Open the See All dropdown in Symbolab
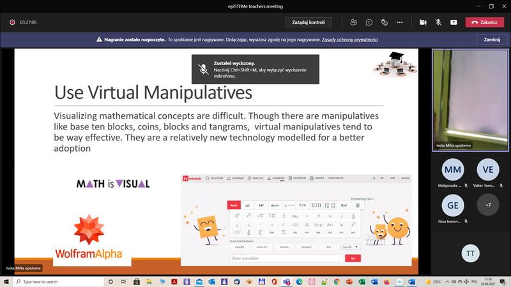The image size is (511, 287). tap(350, 247)
